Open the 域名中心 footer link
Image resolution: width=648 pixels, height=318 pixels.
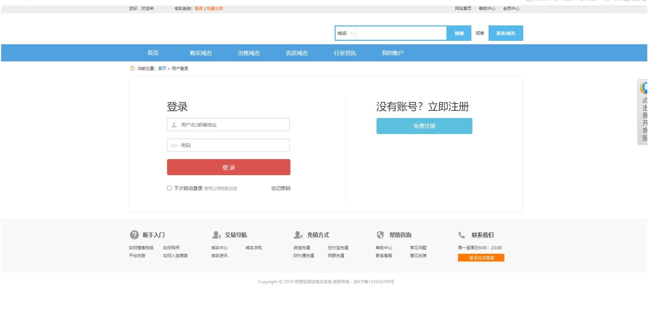tap(219, 248)
